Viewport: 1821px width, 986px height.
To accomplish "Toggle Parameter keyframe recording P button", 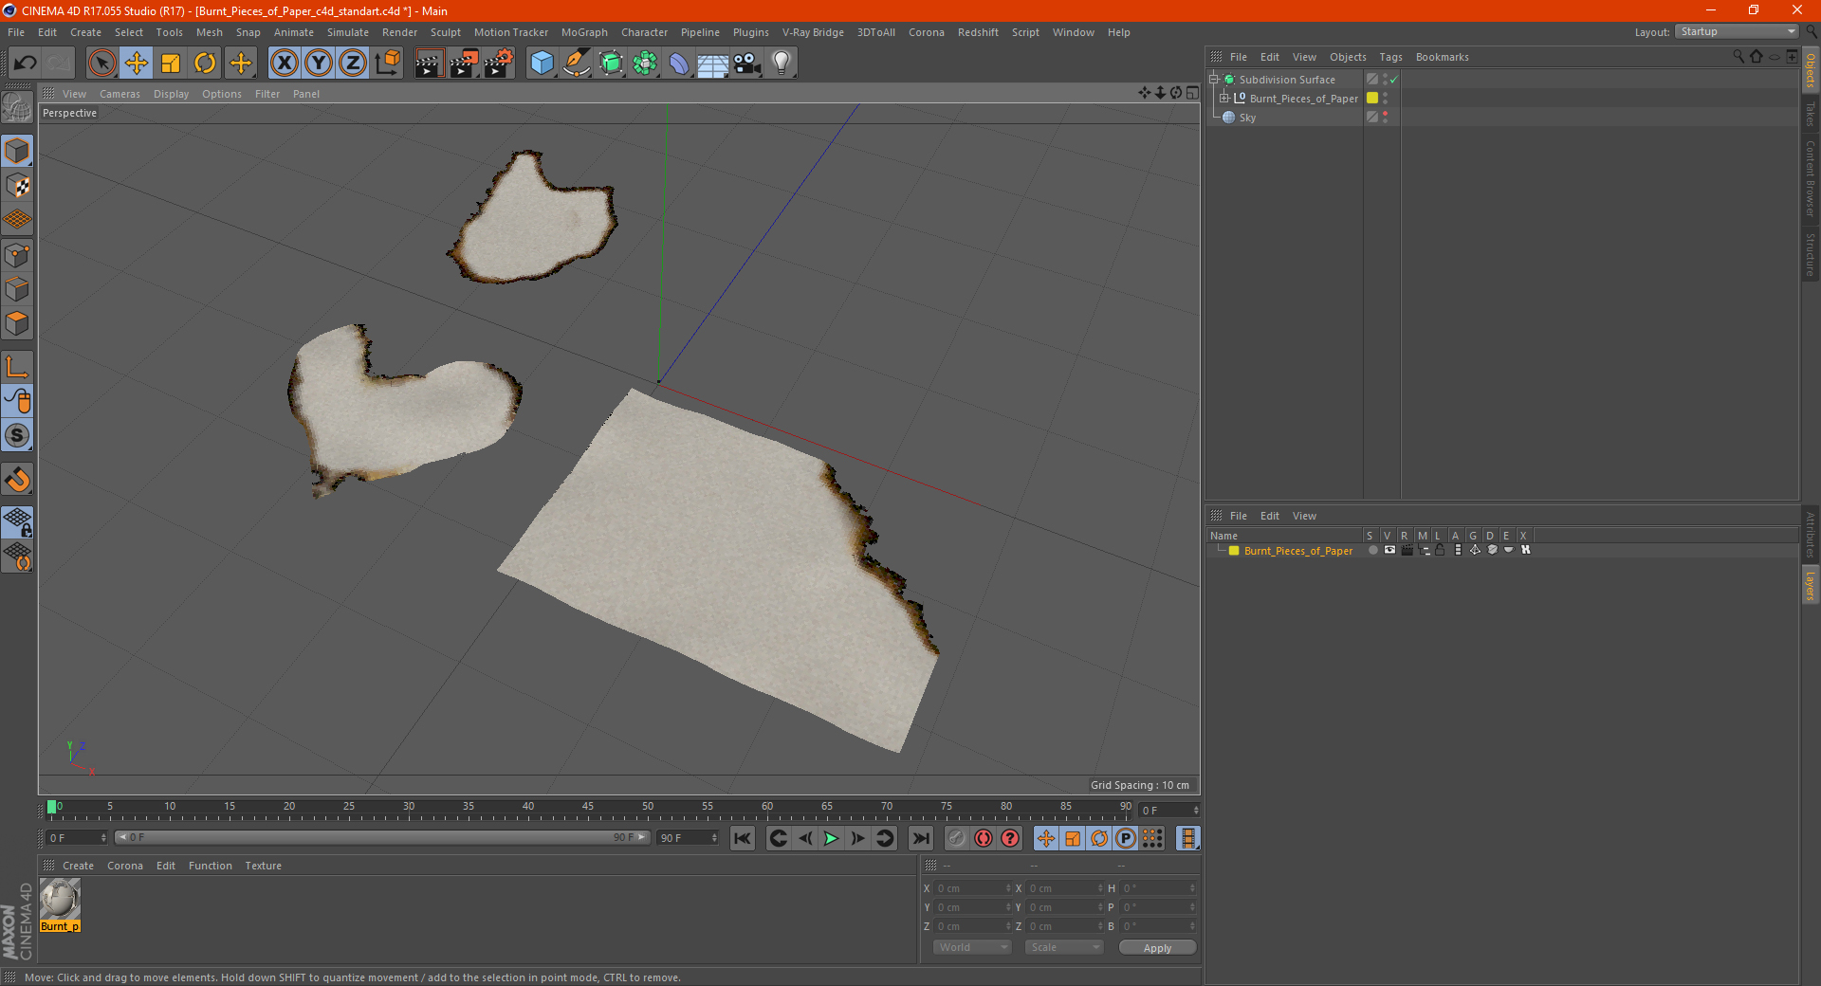I will (1126, 838).
